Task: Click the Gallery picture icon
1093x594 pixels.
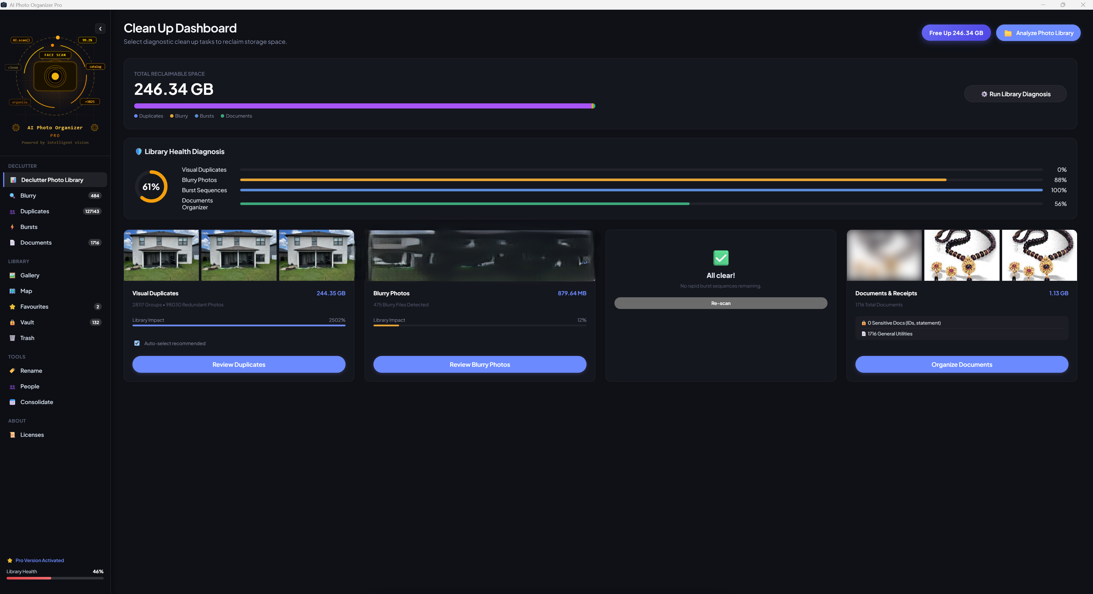Action: point(12,275)
